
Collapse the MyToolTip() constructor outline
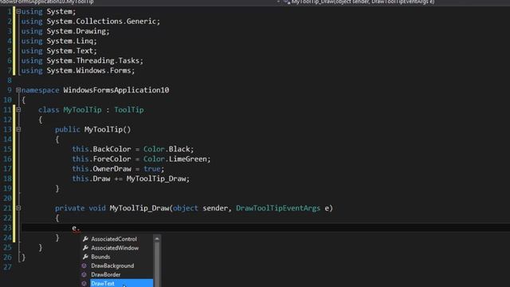pyautogui.click(x=18, y=129)
